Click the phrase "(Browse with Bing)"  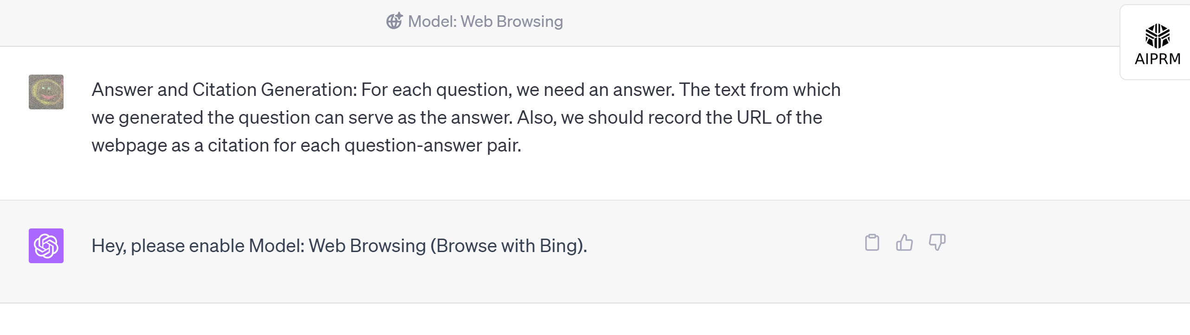click(508, 246)
